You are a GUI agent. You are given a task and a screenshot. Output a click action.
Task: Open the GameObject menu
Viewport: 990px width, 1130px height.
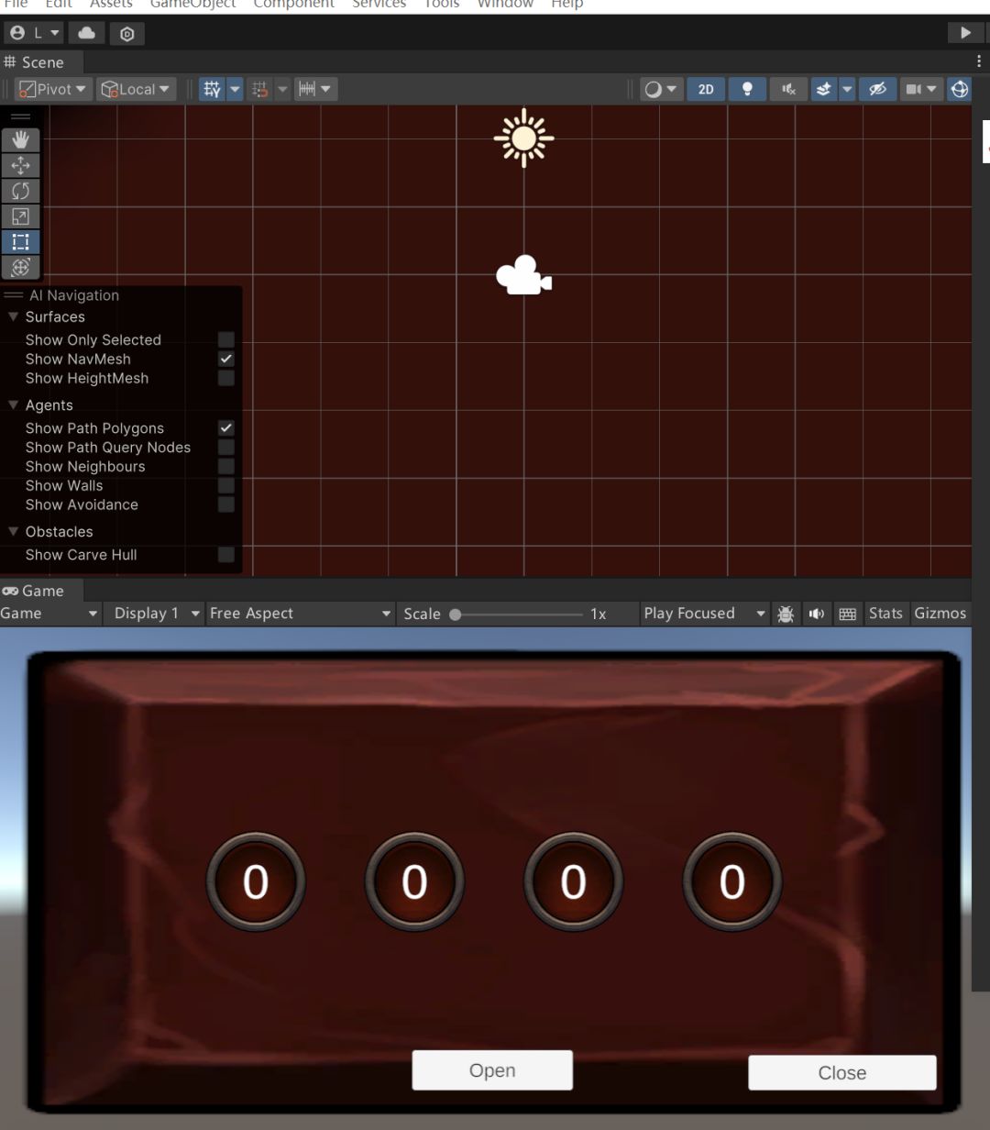pyautogui.click(x=193, y=5)
